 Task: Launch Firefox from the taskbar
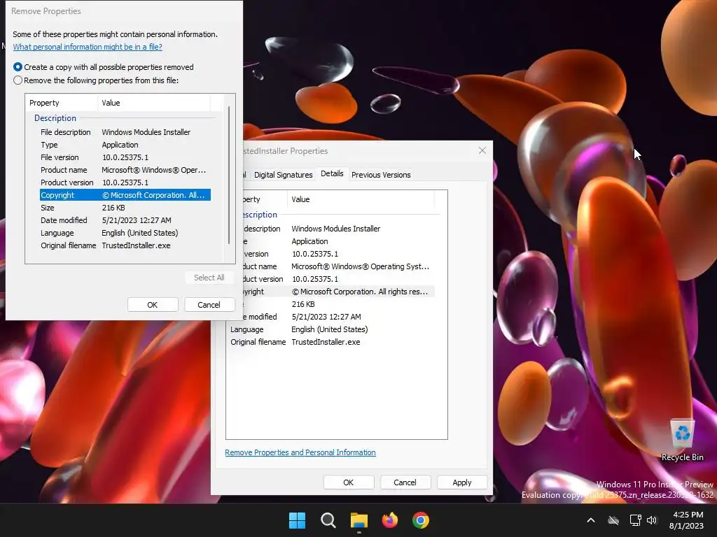tap(389, 520)
